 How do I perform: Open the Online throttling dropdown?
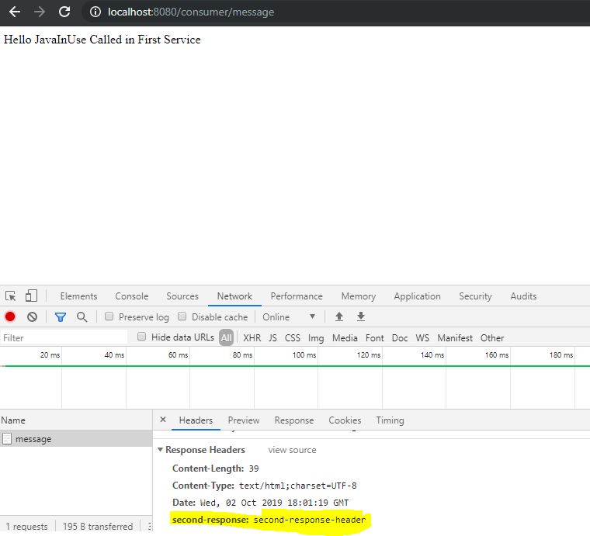[289, 316]
